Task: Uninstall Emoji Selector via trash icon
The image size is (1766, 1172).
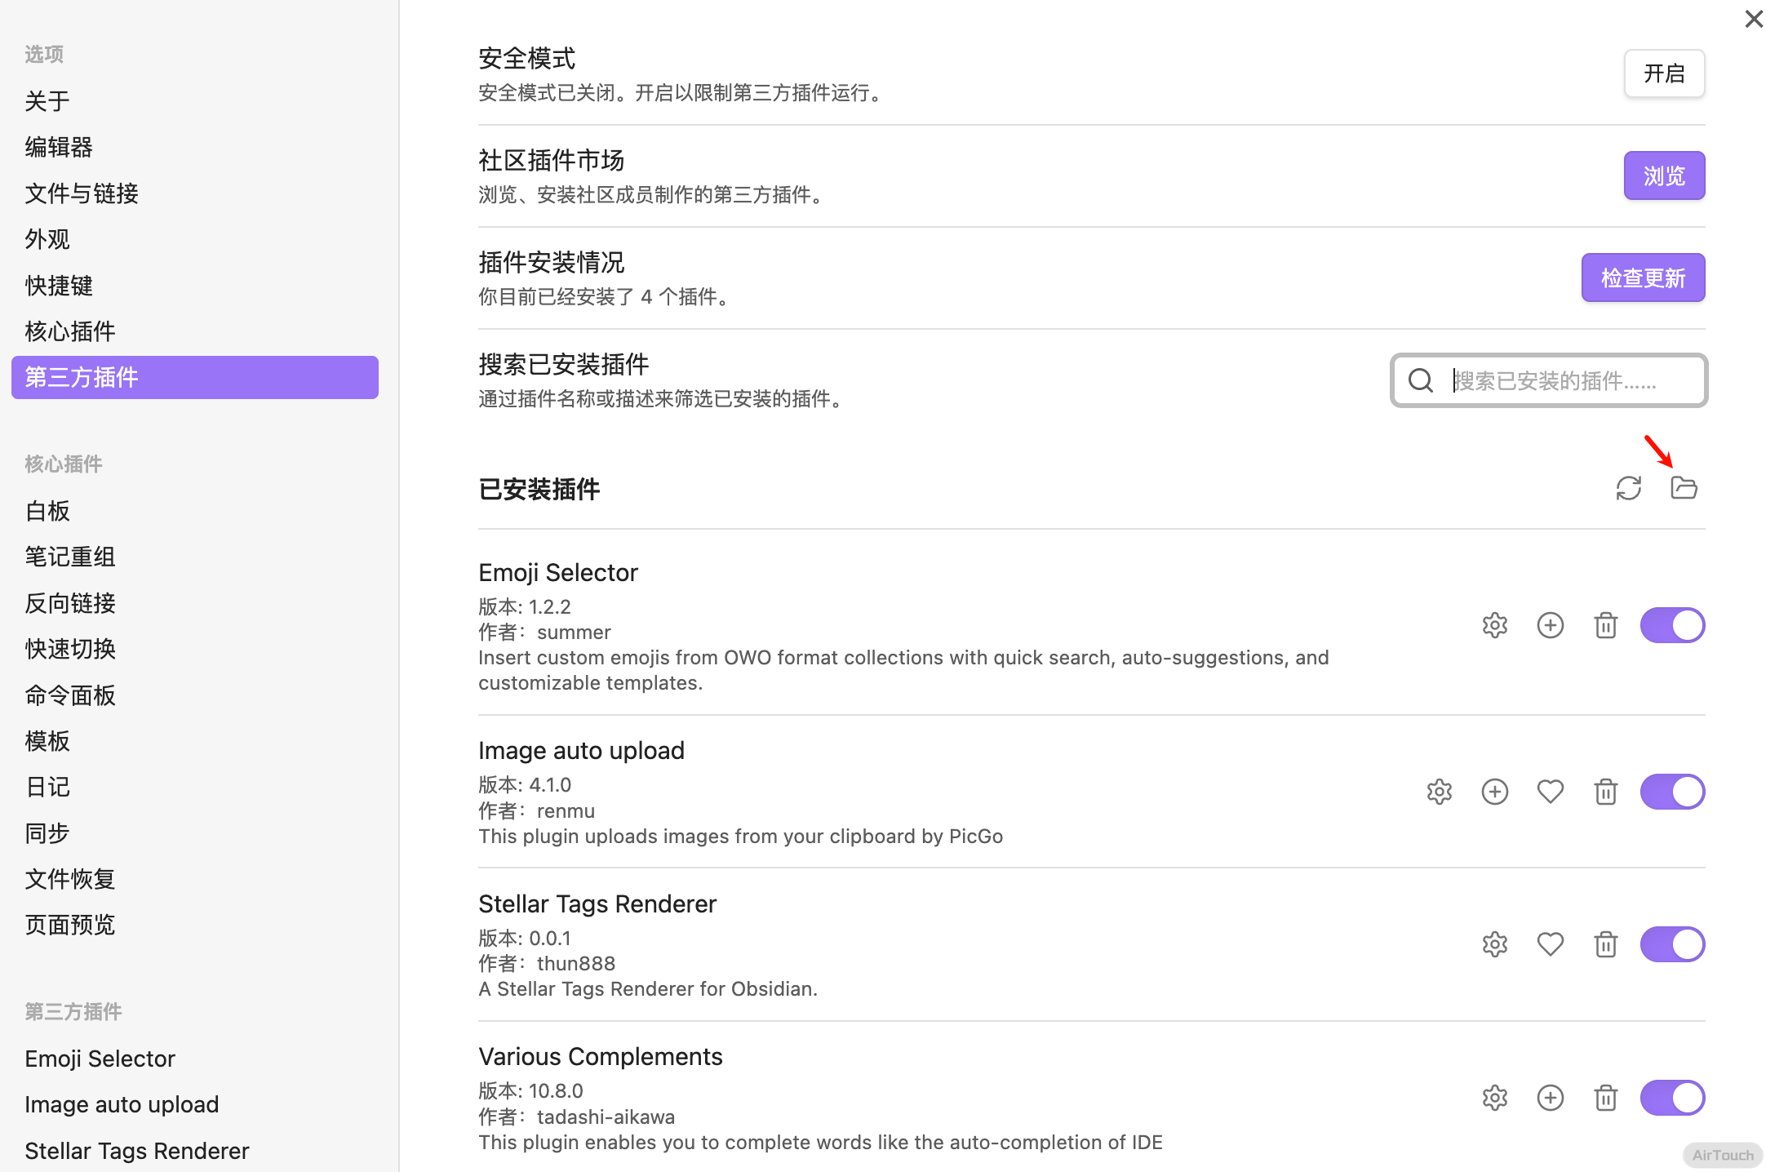Action: (x=1605, y=625)
